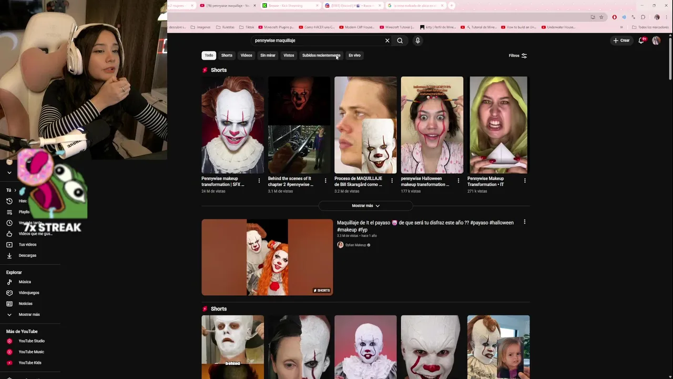
Task: Select the Videos filter chip
Action: click(247, 55)
